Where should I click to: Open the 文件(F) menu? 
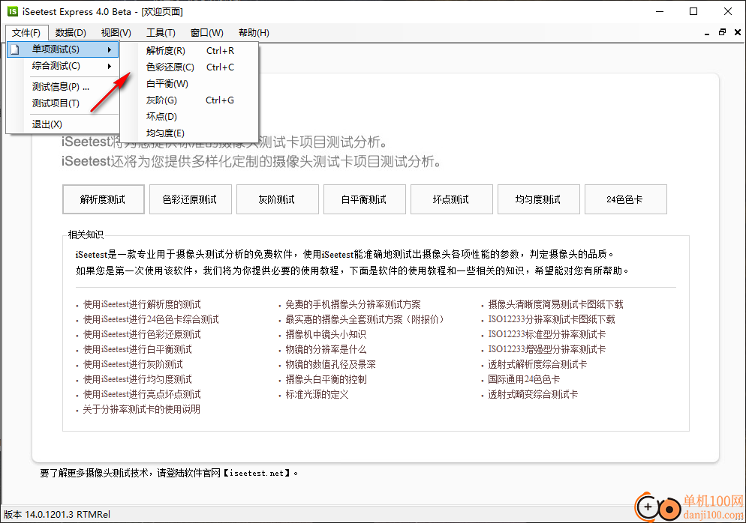pos(27,33)
